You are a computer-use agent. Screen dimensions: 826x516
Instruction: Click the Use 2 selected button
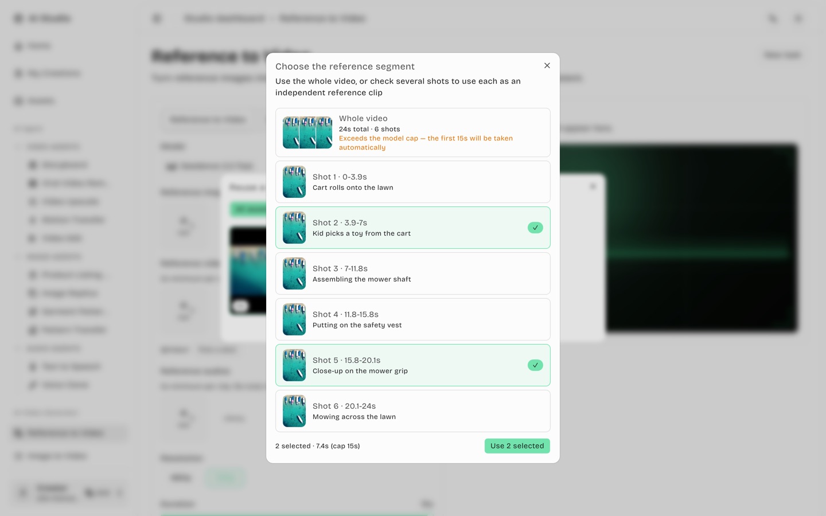pos(517,446)
